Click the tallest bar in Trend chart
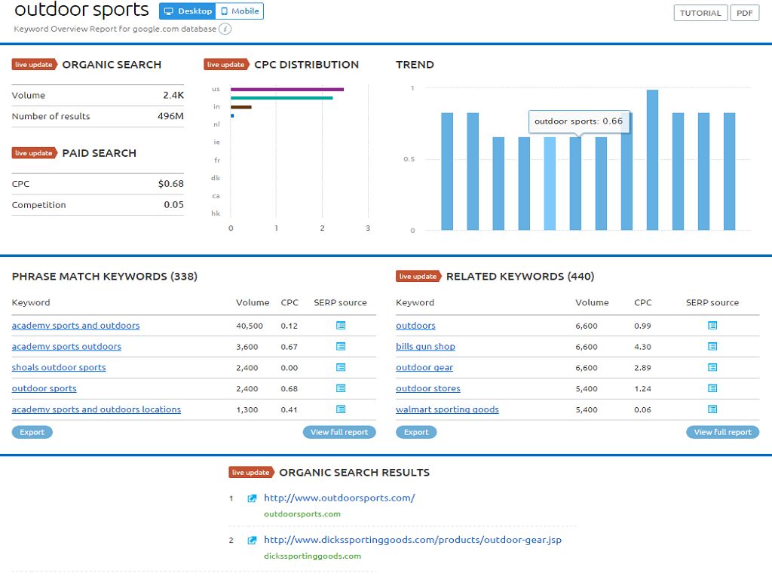This screenshot has height=579, width=772. [652, 160]
